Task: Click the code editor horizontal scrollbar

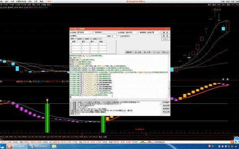Action: [119, 99]
